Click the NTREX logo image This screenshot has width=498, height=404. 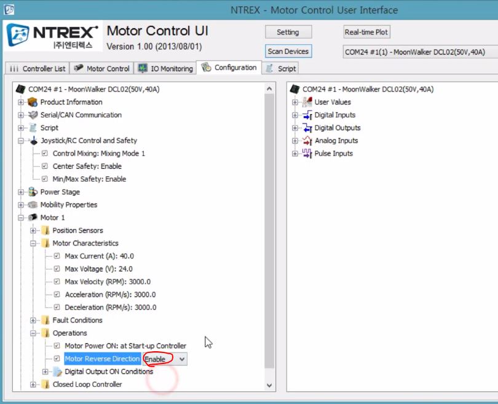(53, 36)
